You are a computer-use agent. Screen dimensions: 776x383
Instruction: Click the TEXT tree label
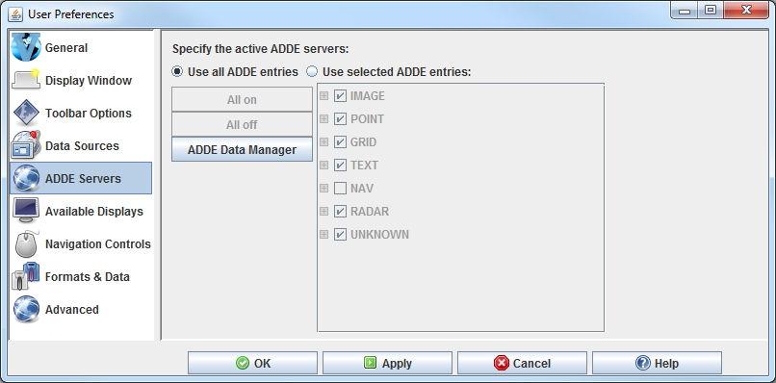coord(364,165)
